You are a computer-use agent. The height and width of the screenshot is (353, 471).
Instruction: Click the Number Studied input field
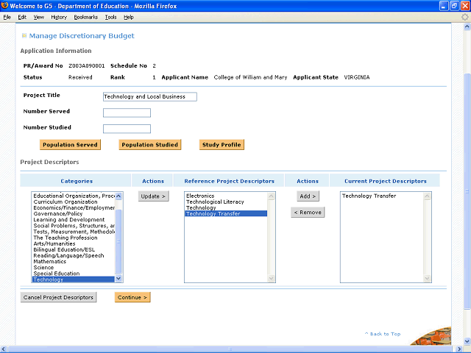point(127,129)
